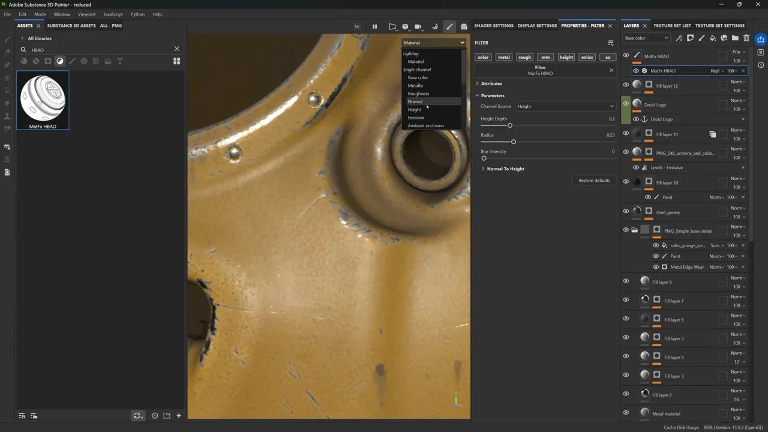Add a fill layer with bucket icon
The image size is (768, 432).
(713, 38)
